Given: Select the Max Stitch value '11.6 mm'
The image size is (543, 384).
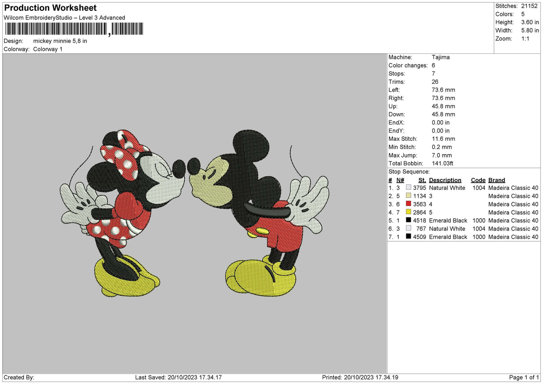Looking at the screenshot, I should [443, 139].
